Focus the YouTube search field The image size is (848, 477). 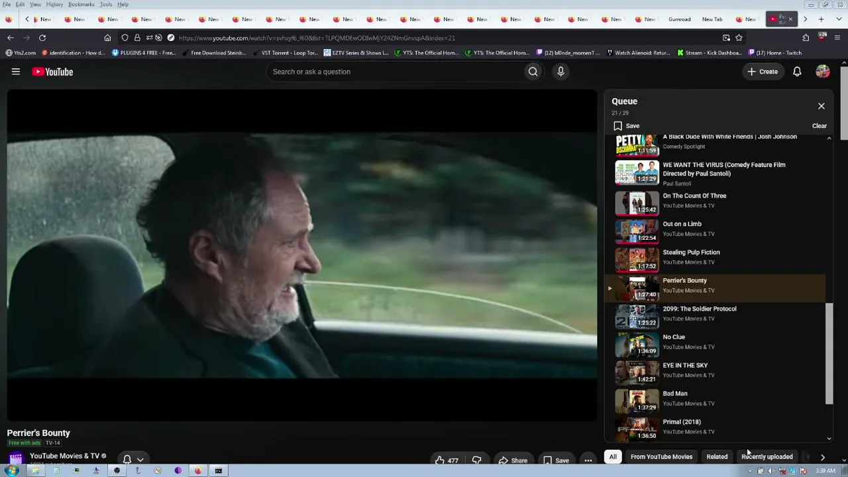point(394,72)
